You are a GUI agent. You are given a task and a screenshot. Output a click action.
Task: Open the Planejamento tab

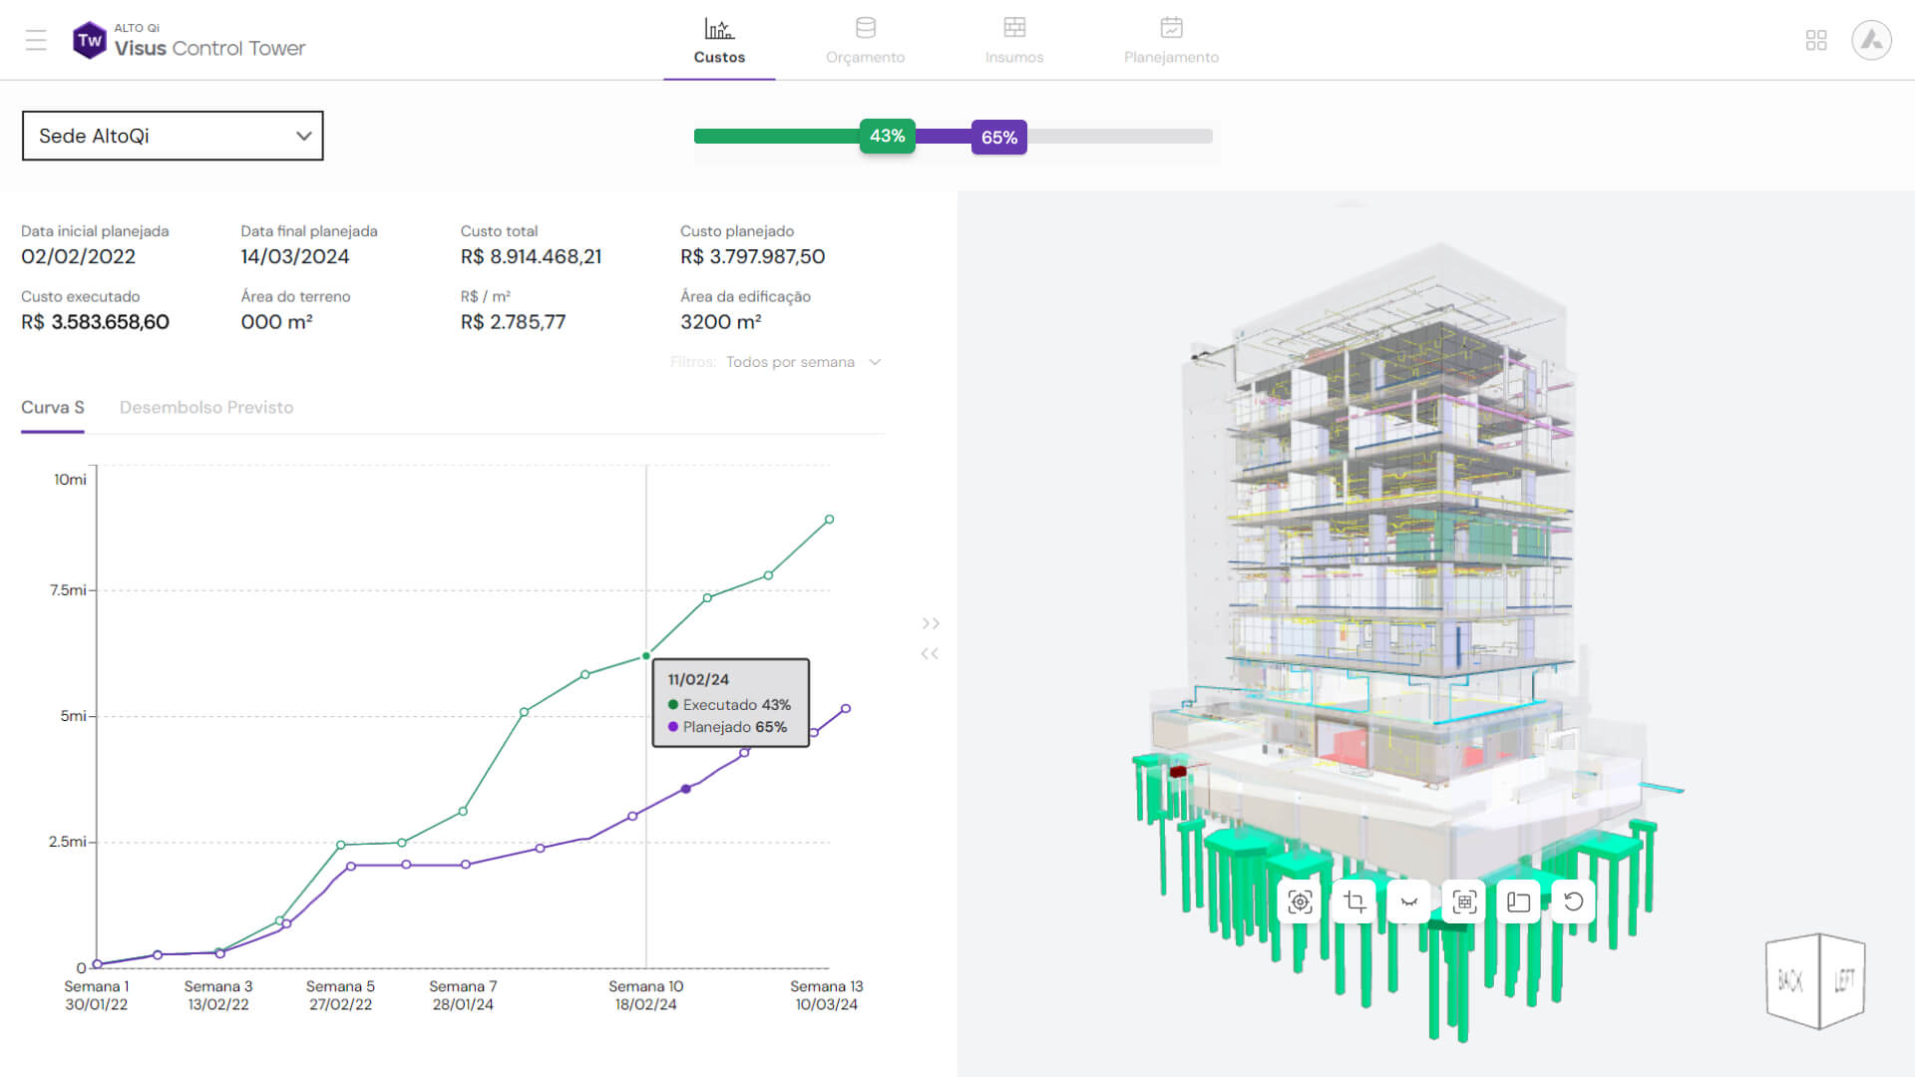pos(1171,40)
